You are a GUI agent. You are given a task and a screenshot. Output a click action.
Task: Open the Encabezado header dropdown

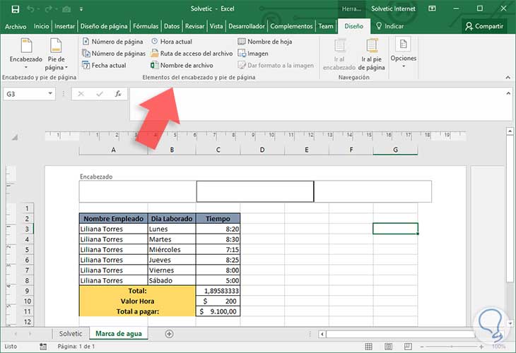tap(26, 54)
